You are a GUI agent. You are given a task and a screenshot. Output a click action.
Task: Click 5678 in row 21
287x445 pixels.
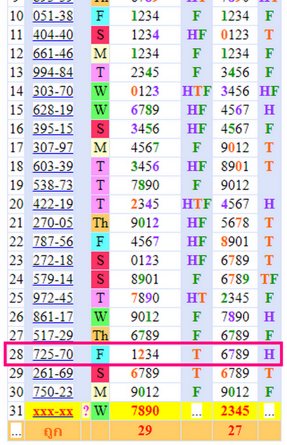coord(235,222)
